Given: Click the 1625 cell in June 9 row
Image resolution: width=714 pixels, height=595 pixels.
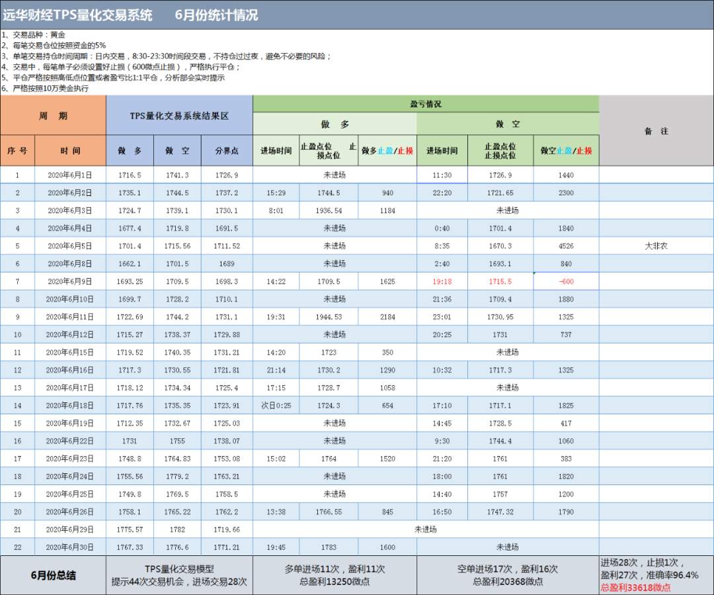Looking at the screenshot, I should 387,282.
